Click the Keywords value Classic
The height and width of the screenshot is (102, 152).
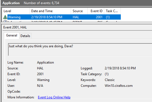110,80
